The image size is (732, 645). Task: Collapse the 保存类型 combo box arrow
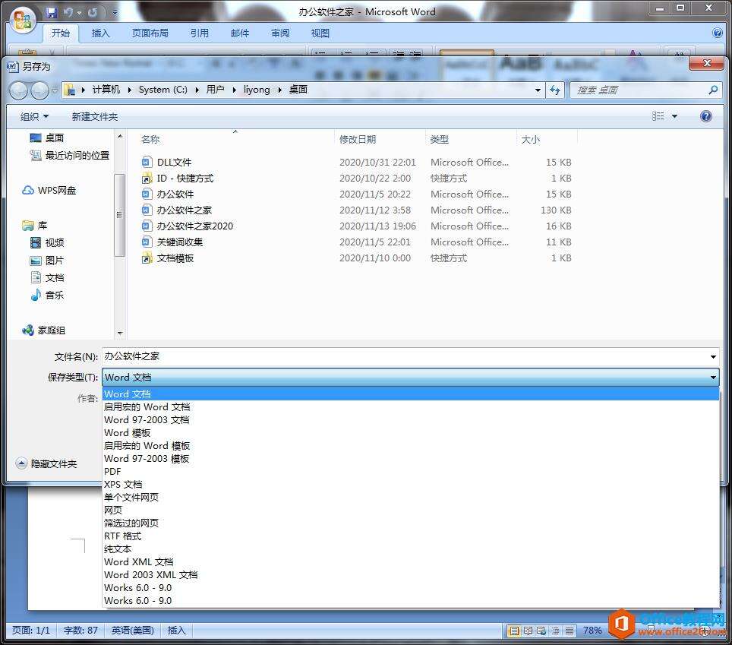pos(713,377)
